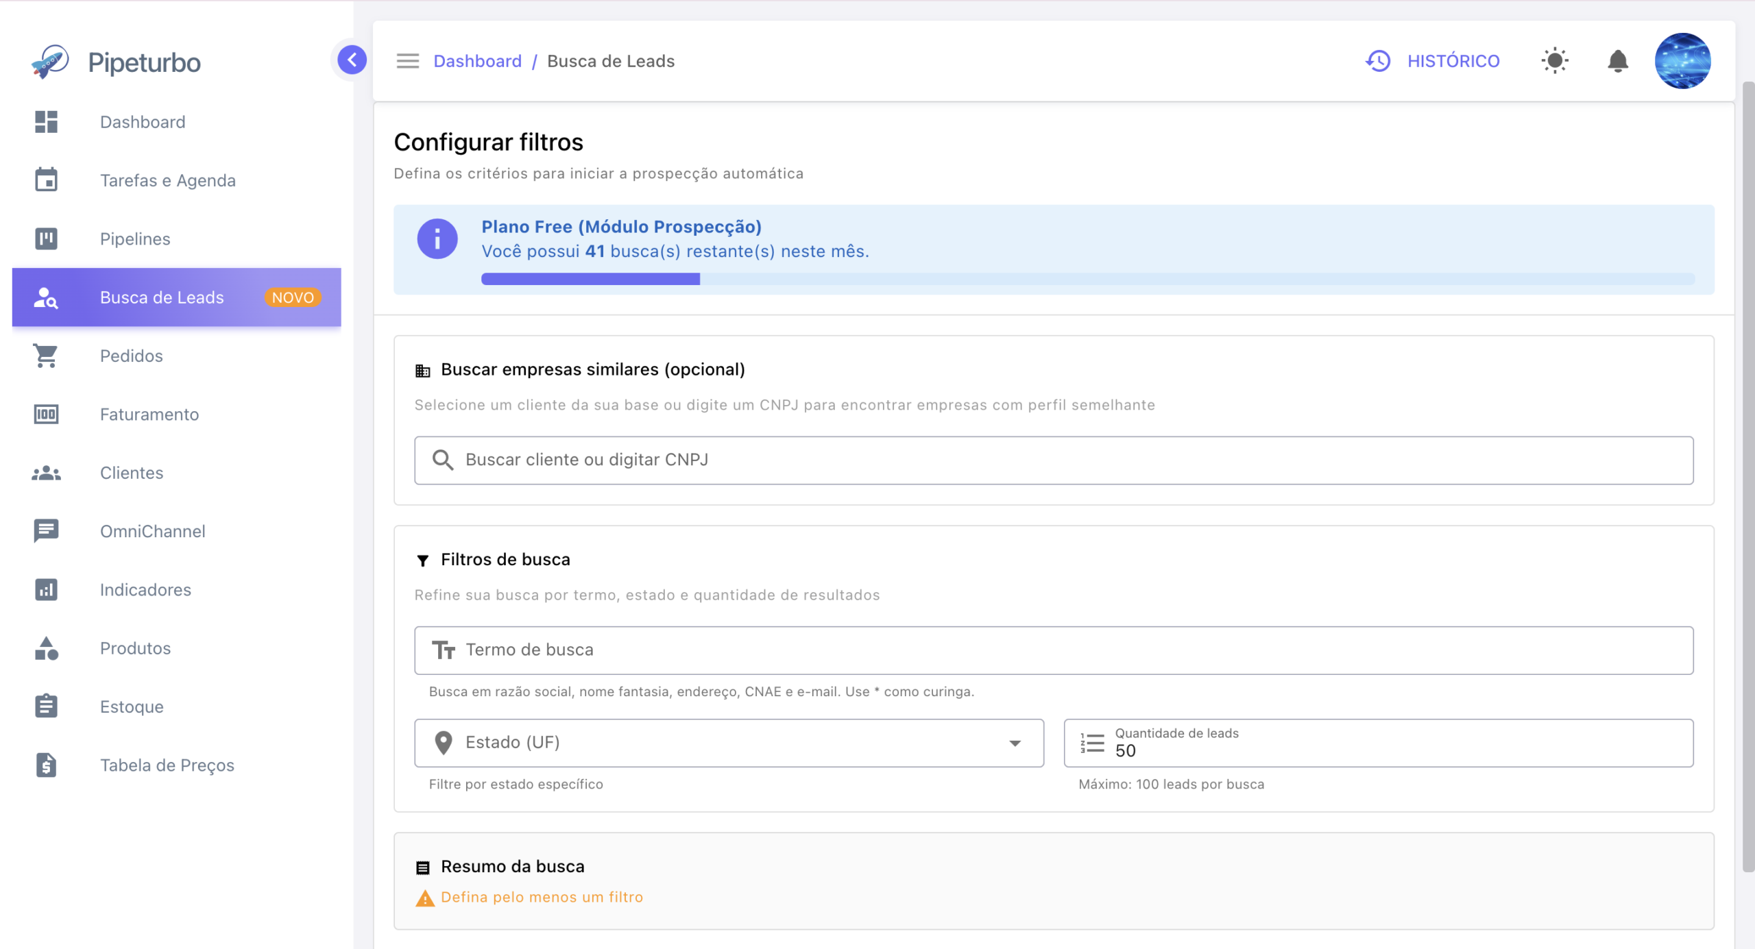The height and width of the screenshot is (949, 1755).
Task: Open the notifications bell
Action: click(1618, 61)
